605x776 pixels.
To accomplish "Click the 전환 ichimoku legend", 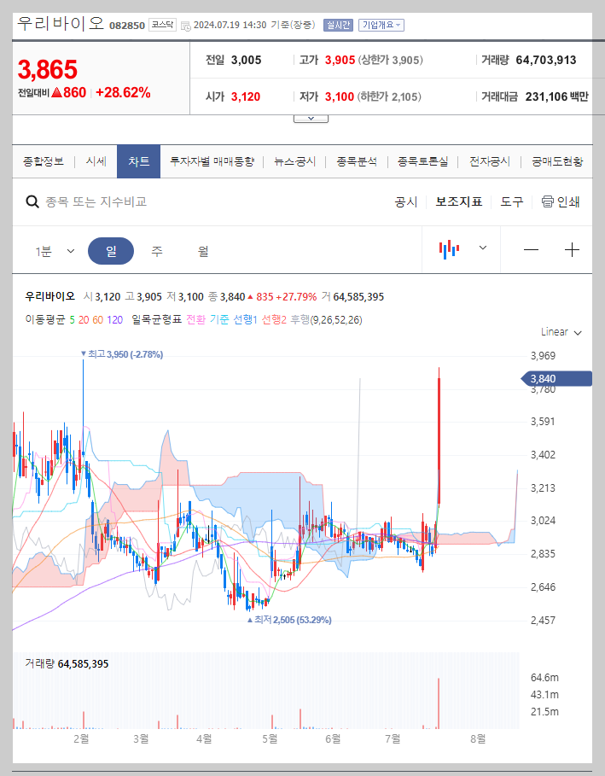I will [195, 319].
